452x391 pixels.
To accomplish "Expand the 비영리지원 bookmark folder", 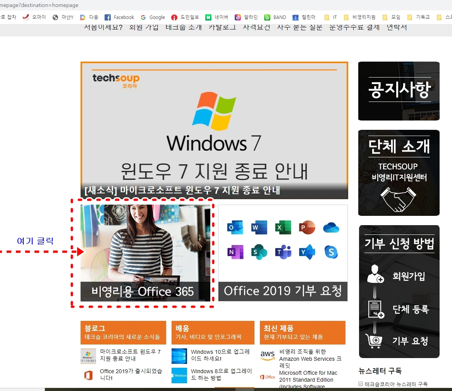I will (x=360, y=17).
